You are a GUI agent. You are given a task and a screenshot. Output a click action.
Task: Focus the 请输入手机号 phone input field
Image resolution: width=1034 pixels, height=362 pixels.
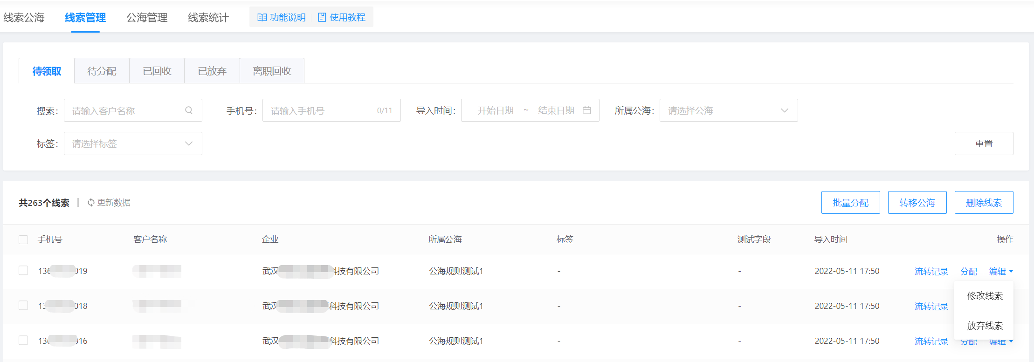322,110
